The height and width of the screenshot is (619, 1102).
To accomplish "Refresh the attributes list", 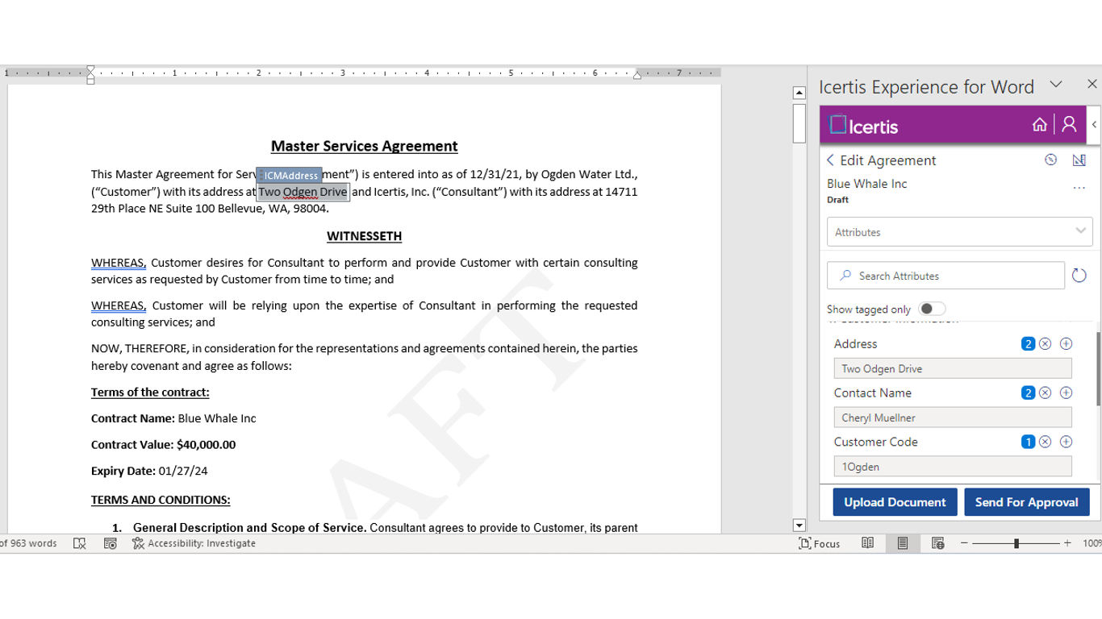I will 1079,276.
